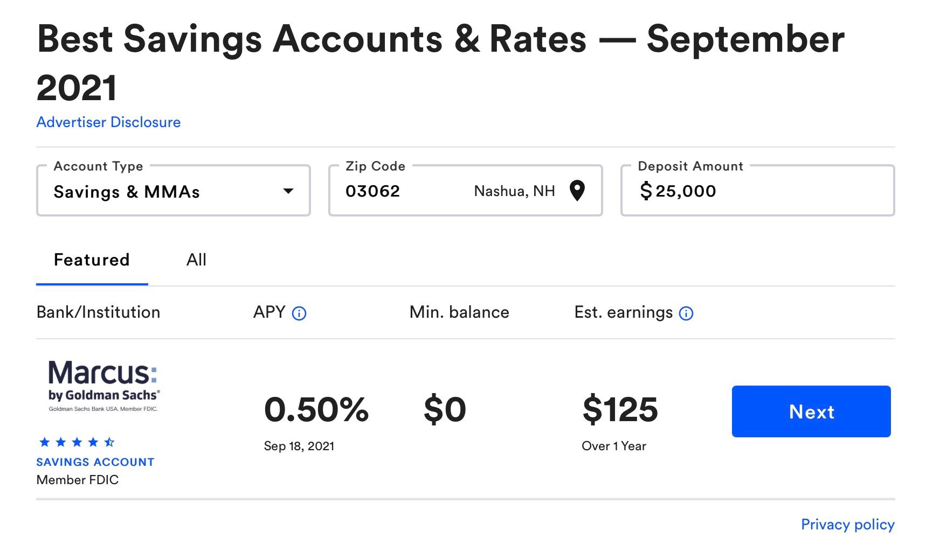Screen dimensions: 926x552
Task: Click the Est. earnings info icon
Action: click(x=686, y=313)
